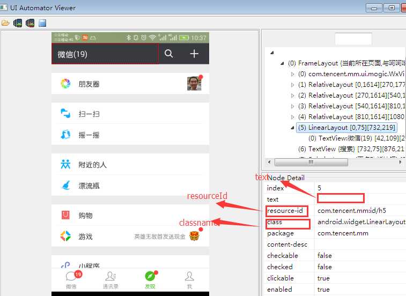Switch to the 发现 discover bottom tab
Viewport: 406px width, 296px height.
[150, 280]
